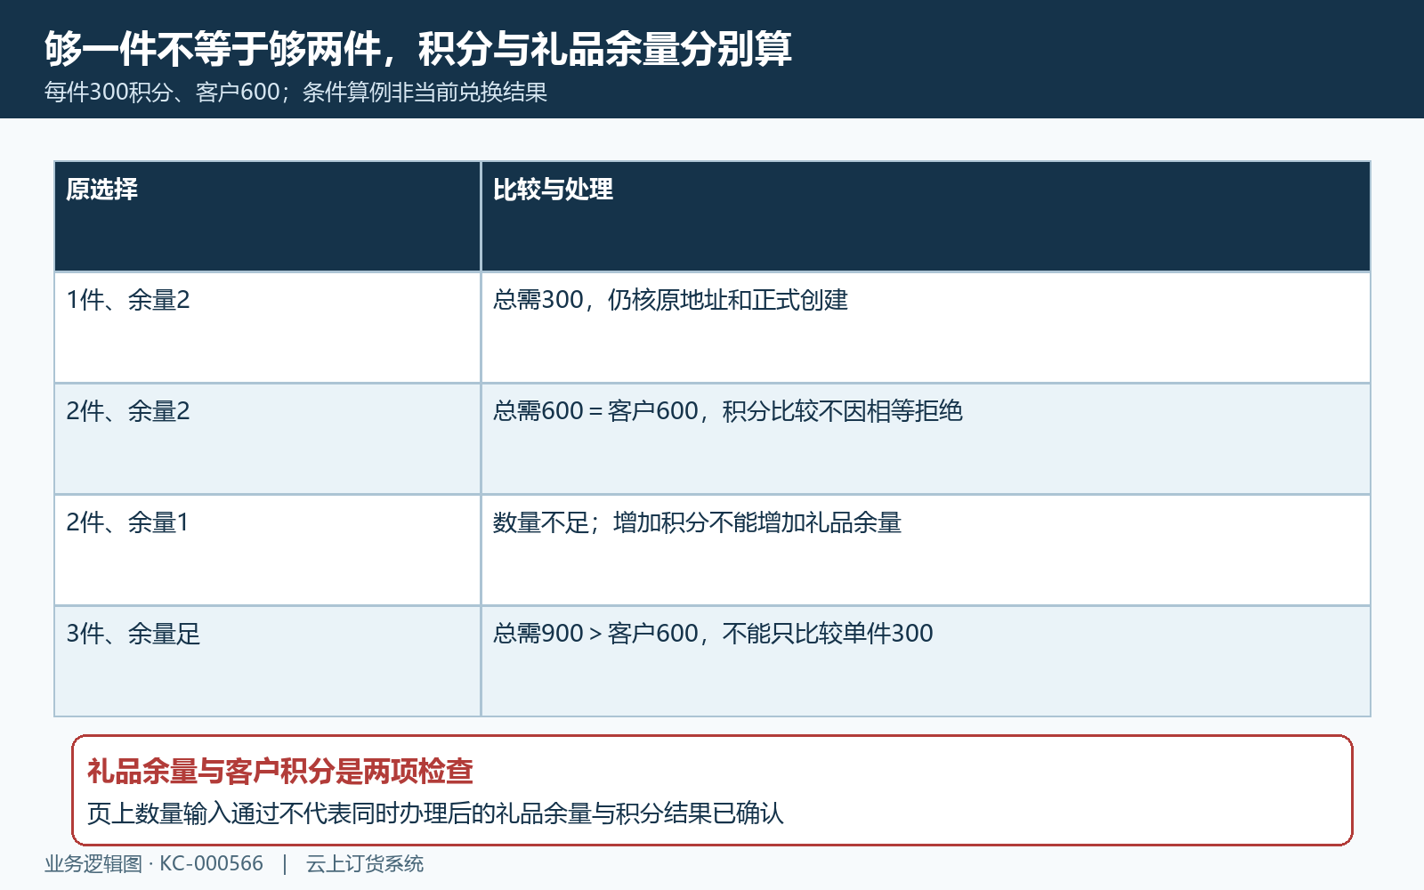Click the cell 2件、余量1
Screen dimensions: 1424x890
[x=267, y=550]
